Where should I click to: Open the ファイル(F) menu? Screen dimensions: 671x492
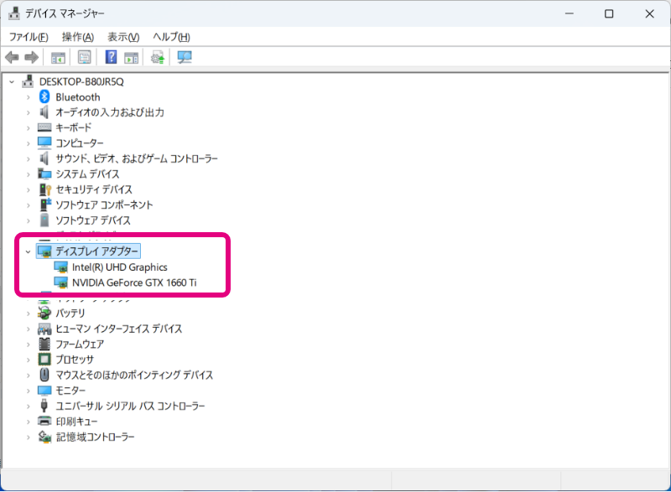coord(29,37)
